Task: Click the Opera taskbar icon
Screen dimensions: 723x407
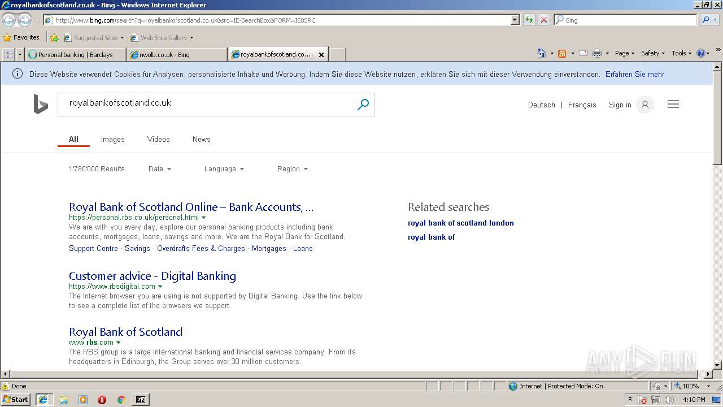Action: click(102, 400)
